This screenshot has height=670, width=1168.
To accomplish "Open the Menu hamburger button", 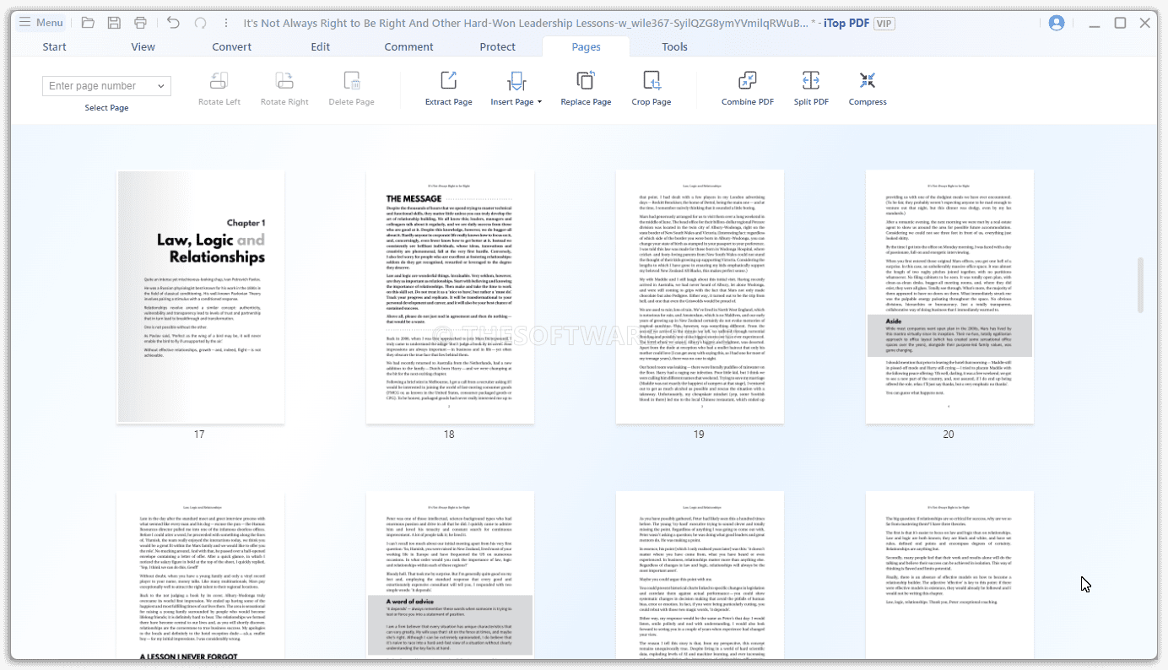I will point(41,23).
